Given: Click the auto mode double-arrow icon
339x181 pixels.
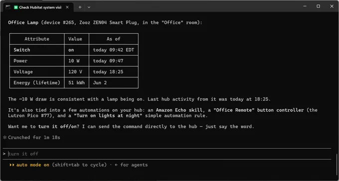Looking at the screenshot, I should [x=12, y=165].
